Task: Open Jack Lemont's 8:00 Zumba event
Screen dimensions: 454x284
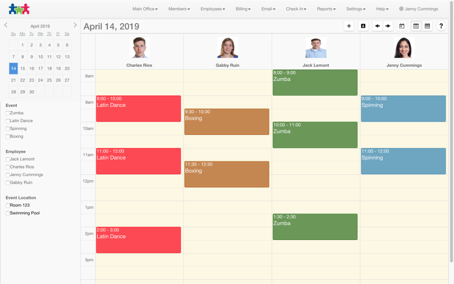Action: [x=314, y=82]
